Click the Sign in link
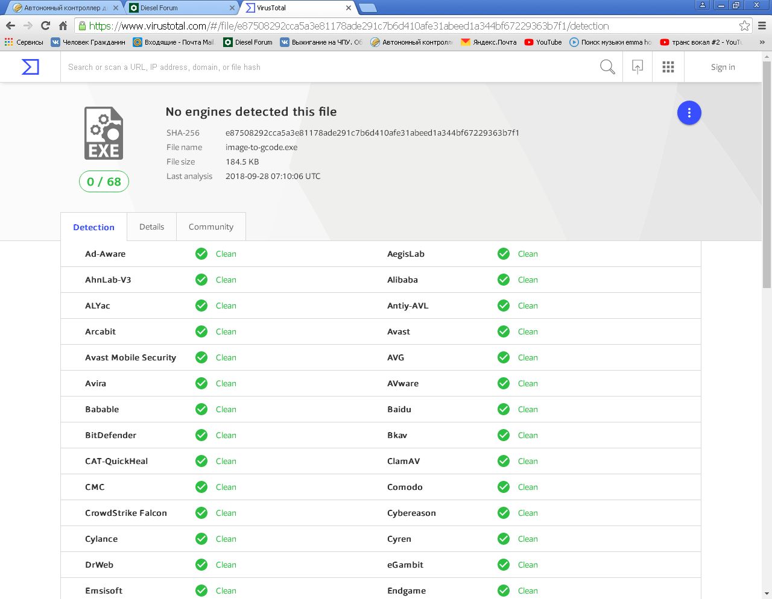Image resolution: width=772 pixels, height=599 pixels. click(723, 67)
